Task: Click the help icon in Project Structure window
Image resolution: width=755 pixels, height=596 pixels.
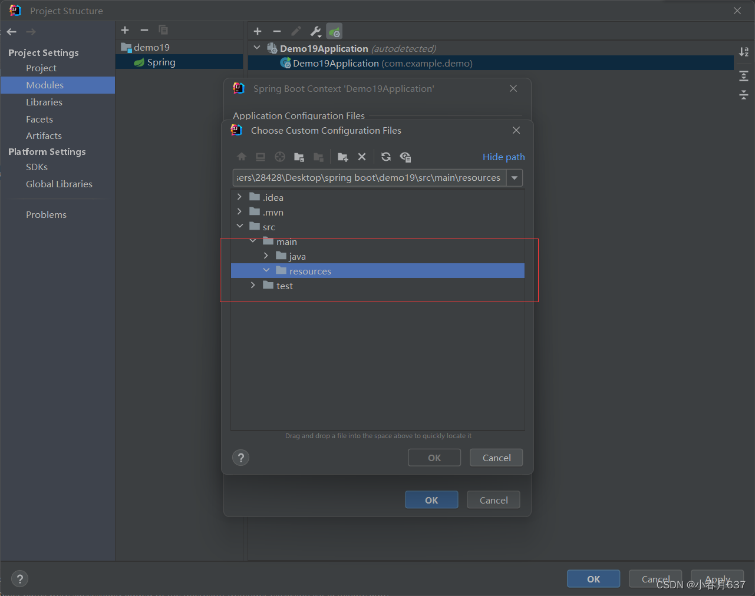Action: pyautogui.click(x=19, y=579)
